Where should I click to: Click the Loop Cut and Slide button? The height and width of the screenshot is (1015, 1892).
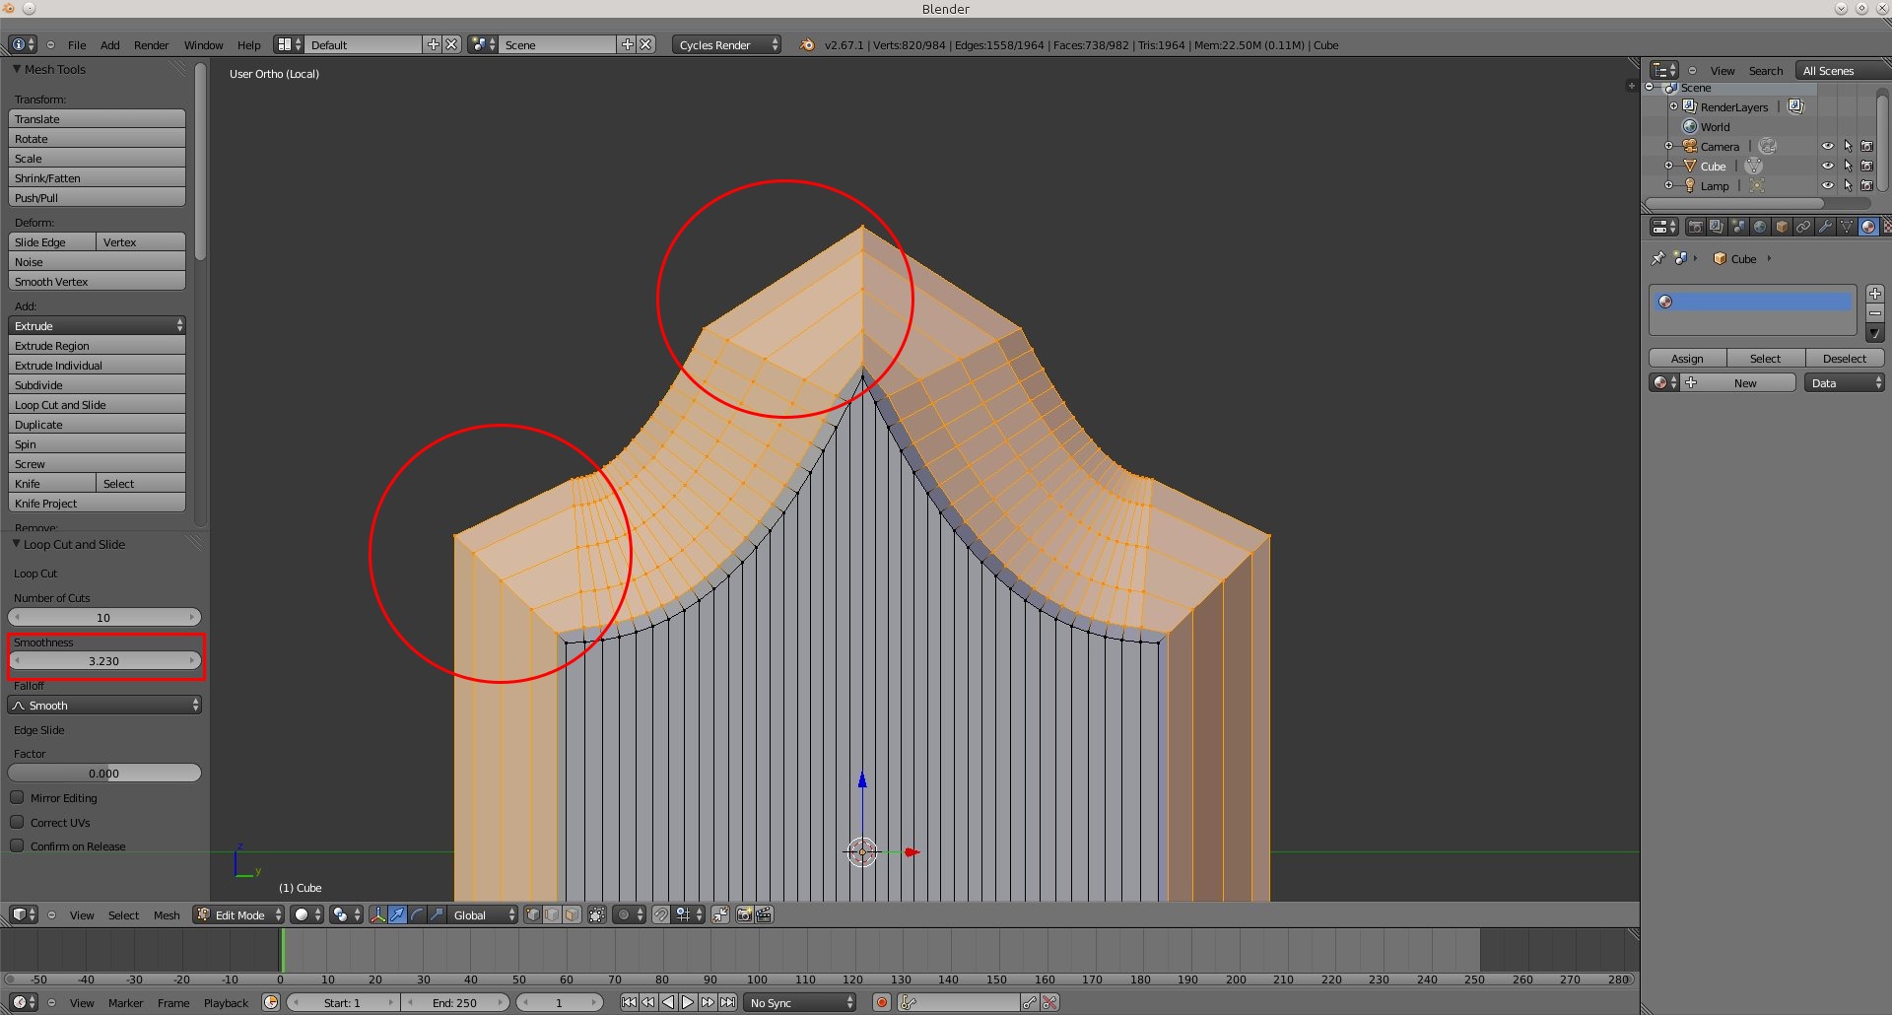(x=97, y=404)
